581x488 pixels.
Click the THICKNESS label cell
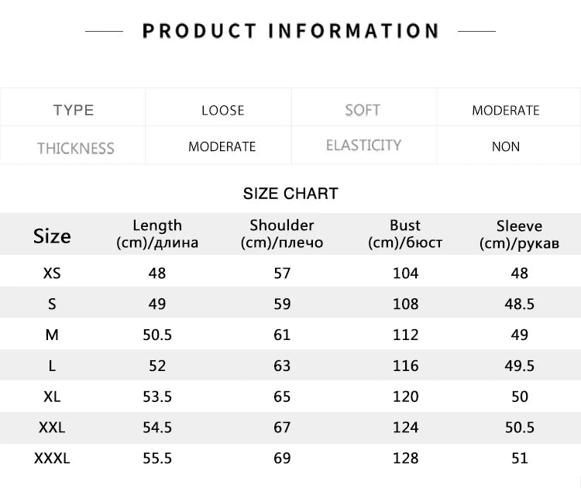pyautogui.click(x=75, y=147)
